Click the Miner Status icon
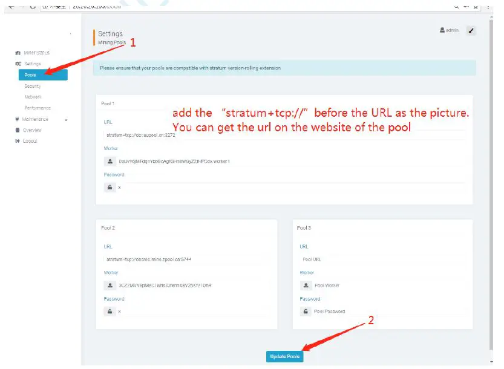 (18, 53)
